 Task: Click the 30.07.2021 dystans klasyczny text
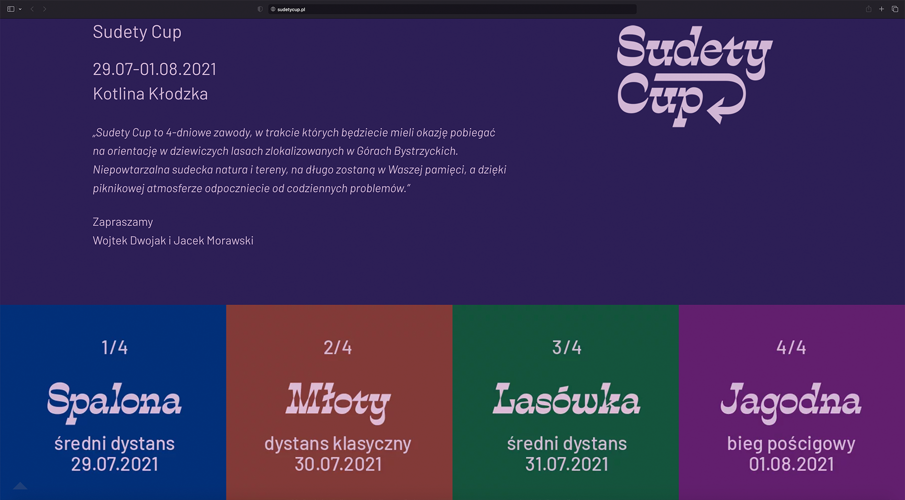coord(338,454)
